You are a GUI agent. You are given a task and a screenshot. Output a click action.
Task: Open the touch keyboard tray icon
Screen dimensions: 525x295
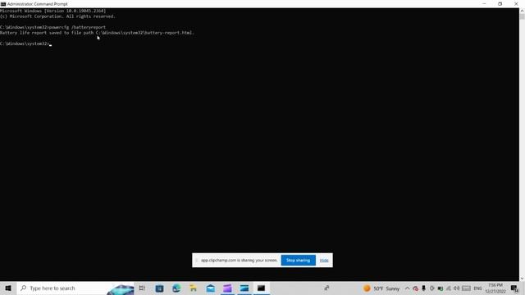coord(466,288)
